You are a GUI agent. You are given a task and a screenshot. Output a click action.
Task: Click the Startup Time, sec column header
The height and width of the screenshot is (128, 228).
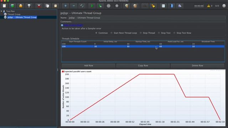click(x=143, y=42)
